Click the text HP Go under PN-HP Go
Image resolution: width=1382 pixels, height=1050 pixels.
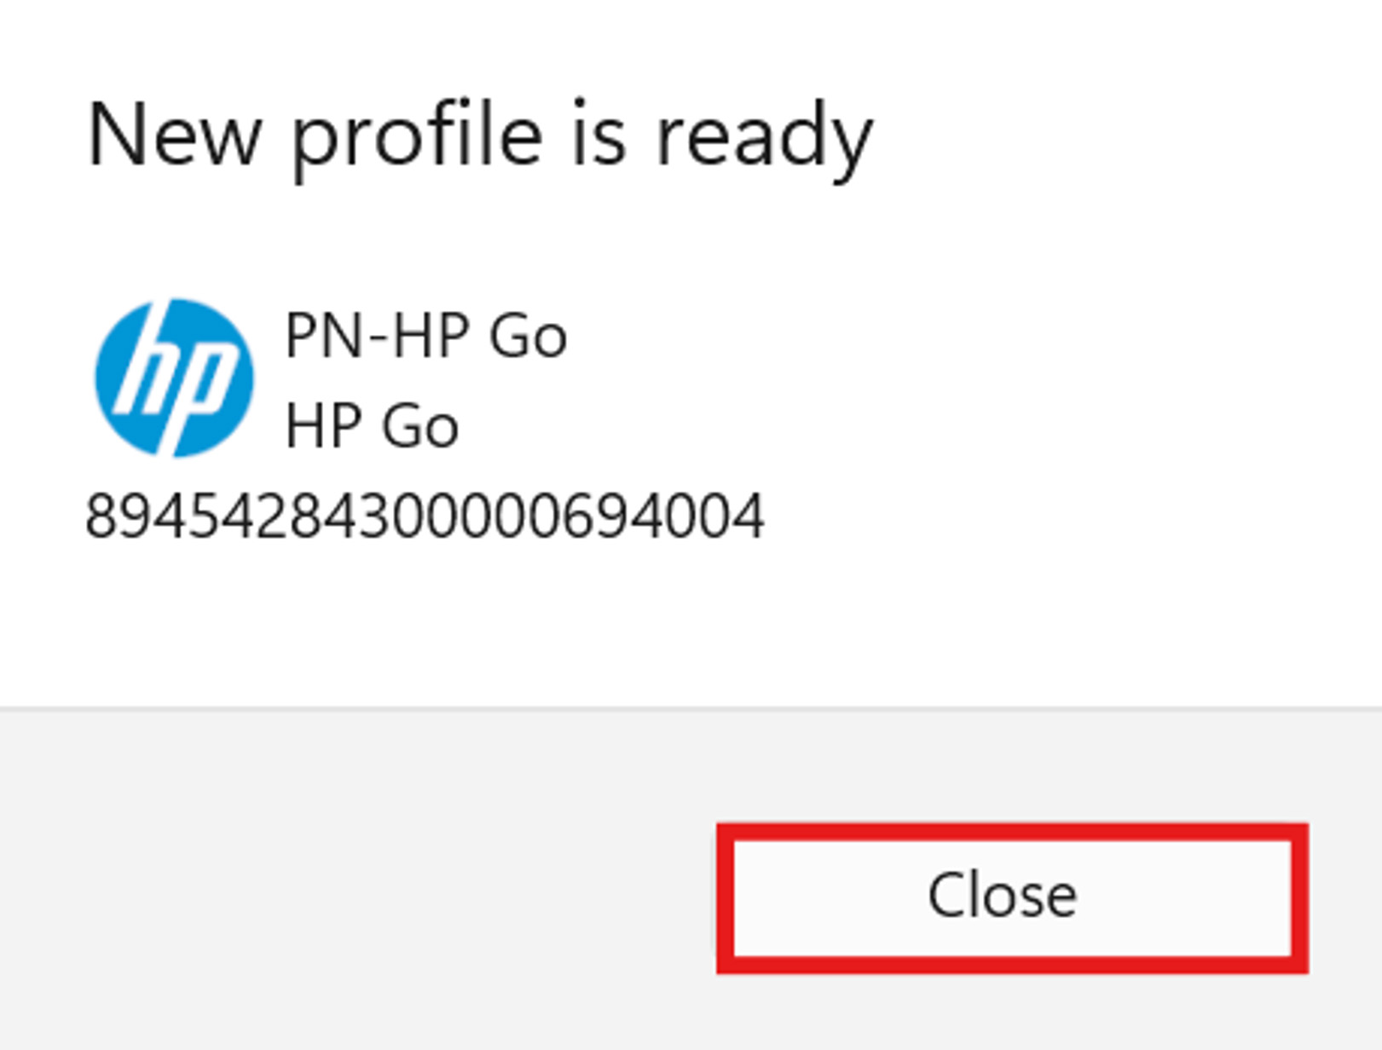point(372,425)
